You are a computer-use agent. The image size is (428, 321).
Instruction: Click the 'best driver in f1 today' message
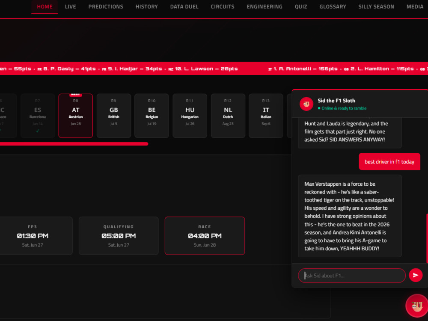tap(389, 162)
